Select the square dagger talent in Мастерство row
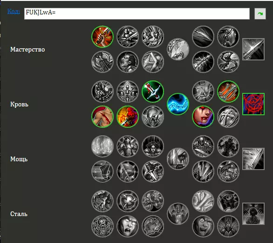Screen dimensions: 273x243 (253, 49)
